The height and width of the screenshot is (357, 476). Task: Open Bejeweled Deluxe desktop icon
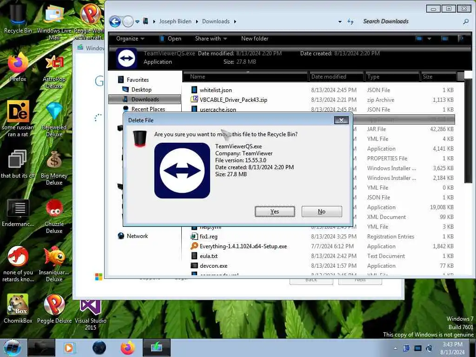54,119
